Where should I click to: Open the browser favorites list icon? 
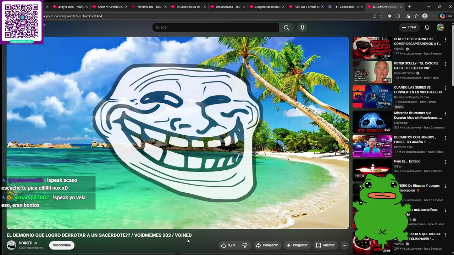pos(416,16)
